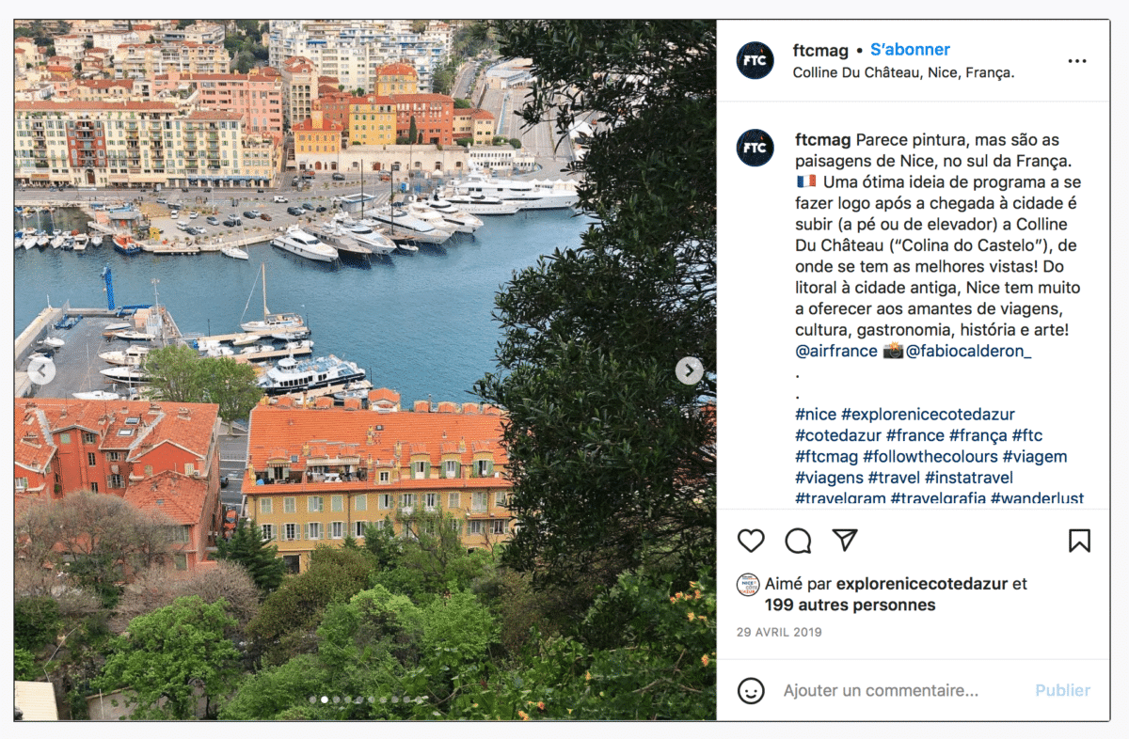
Task: Open location Colline Du Château, Nice, França
Action: pos(903,72)
